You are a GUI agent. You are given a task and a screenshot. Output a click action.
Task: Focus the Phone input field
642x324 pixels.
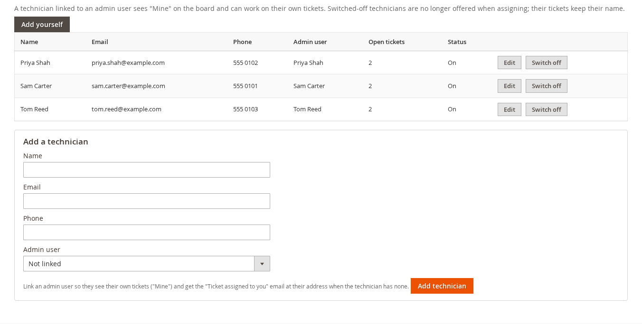pyautogui.click(x=147, y=232)
